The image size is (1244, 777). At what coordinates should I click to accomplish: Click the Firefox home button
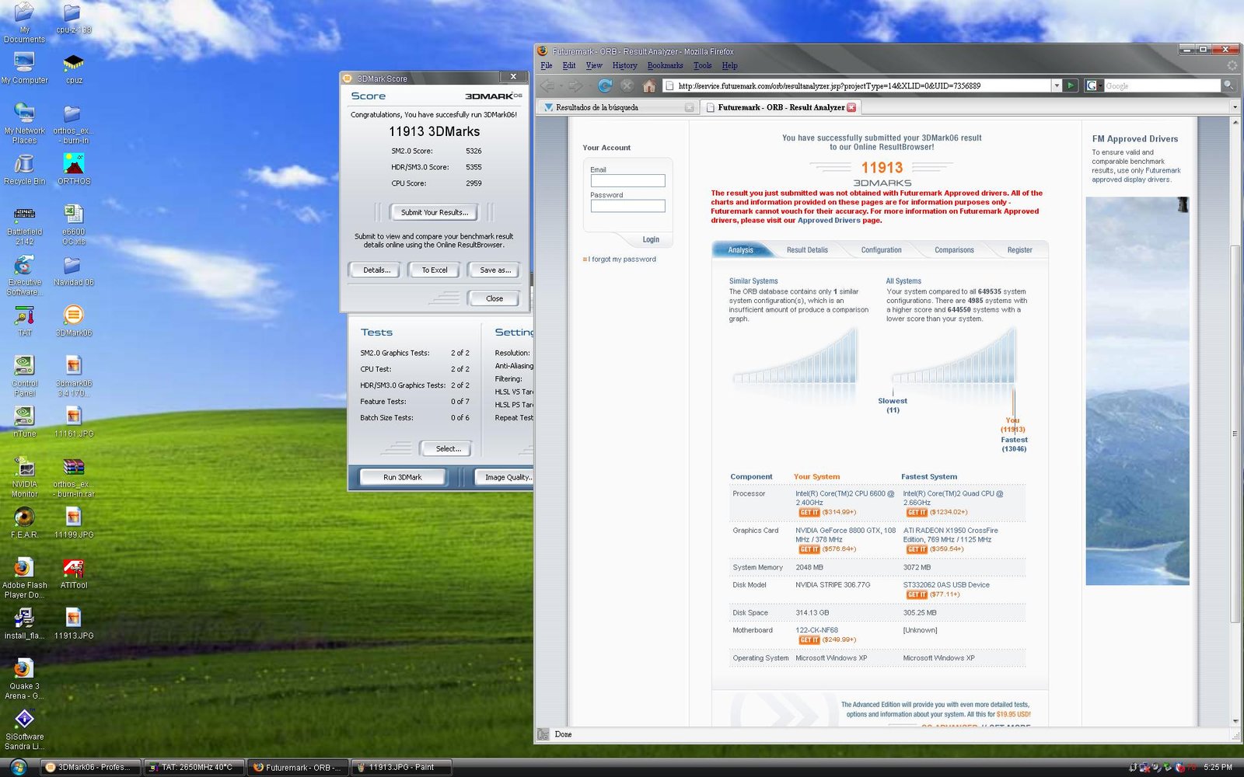tap(649, 85)
